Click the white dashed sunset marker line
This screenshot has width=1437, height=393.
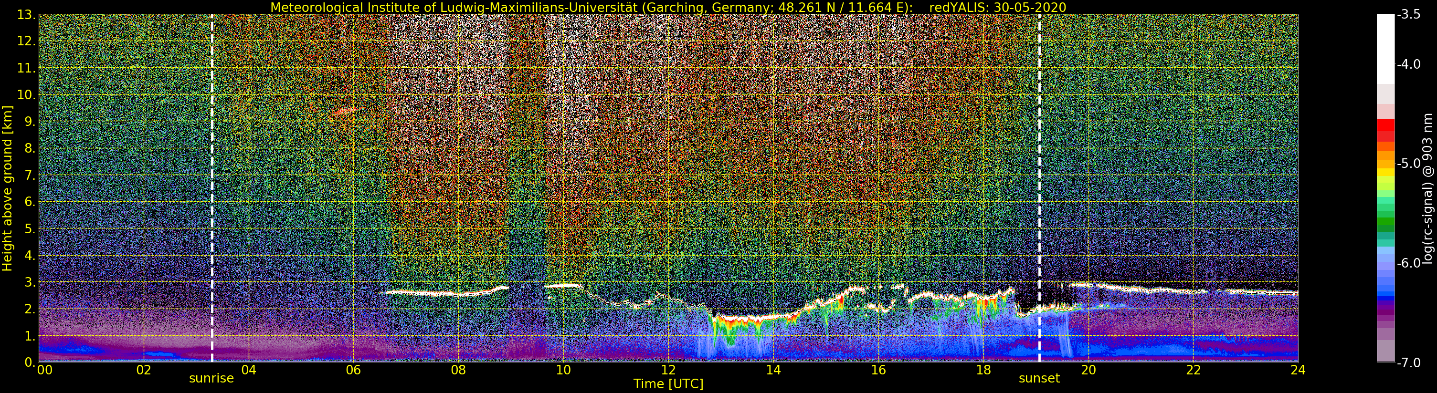[1040, 188]
